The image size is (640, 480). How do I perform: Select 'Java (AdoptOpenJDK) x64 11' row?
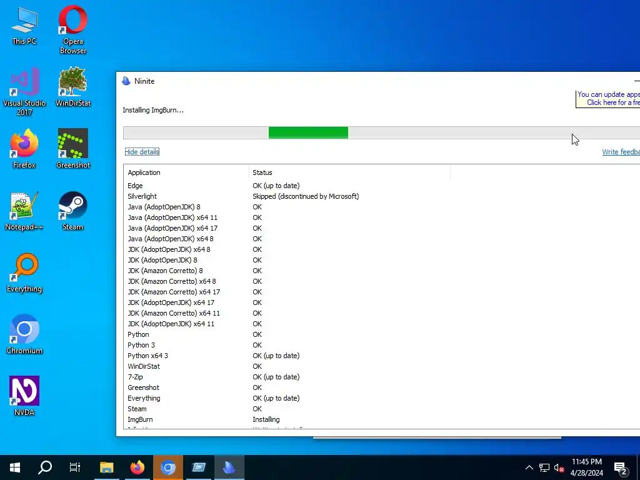382,217
